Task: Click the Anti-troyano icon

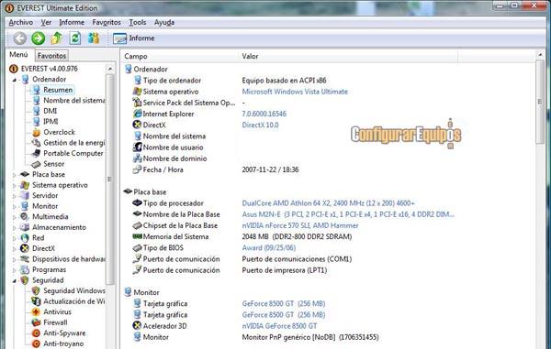Action: click(x=36, y=344)
